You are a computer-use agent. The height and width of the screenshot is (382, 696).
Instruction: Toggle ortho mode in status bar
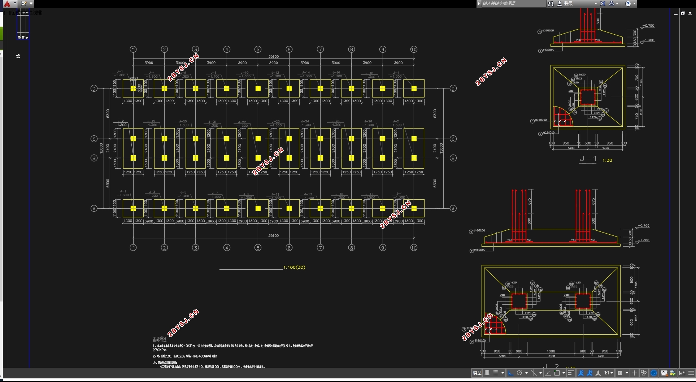pyautogui.click(x=510, y=373)
